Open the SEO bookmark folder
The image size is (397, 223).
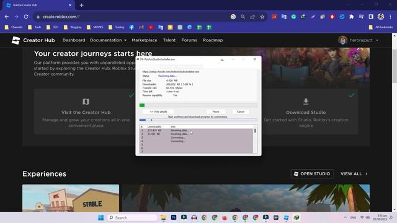click(52, 27)
